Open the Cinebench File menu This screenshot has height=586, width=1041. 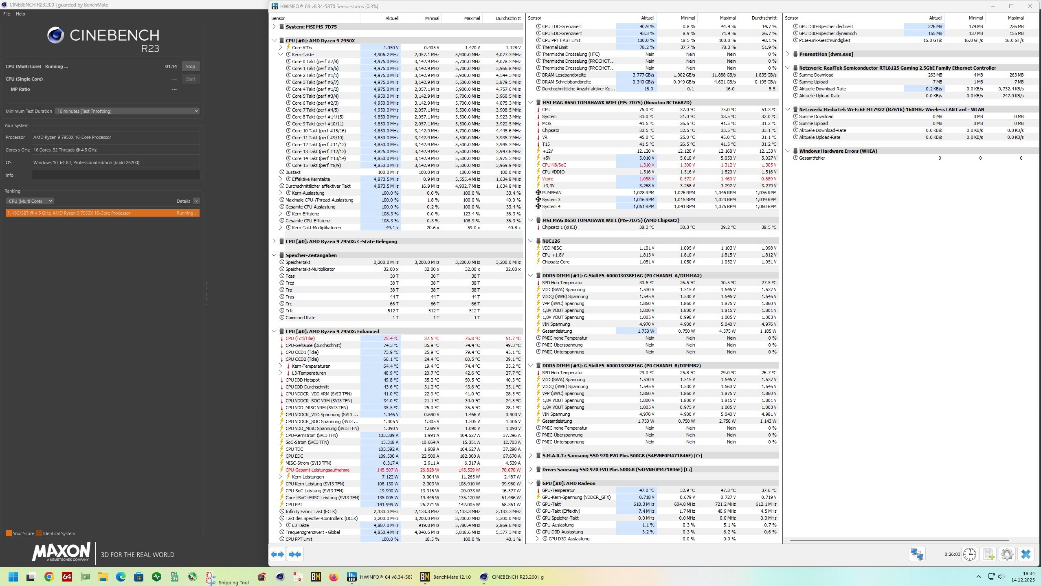[7, 14]
